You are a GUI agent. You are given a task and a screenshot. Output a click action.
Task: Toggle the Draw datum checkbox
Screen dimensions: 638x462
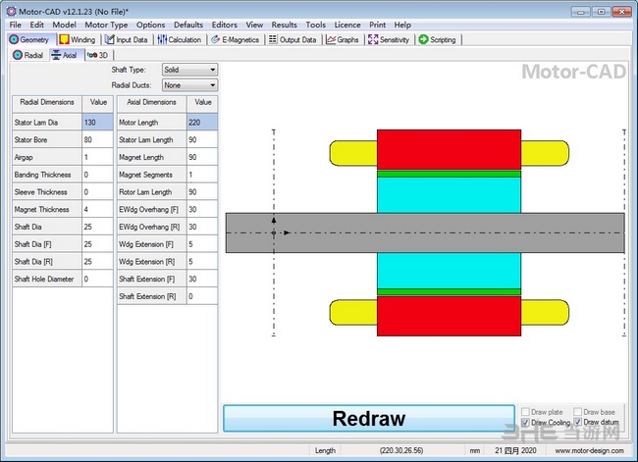tap(577, 422)
